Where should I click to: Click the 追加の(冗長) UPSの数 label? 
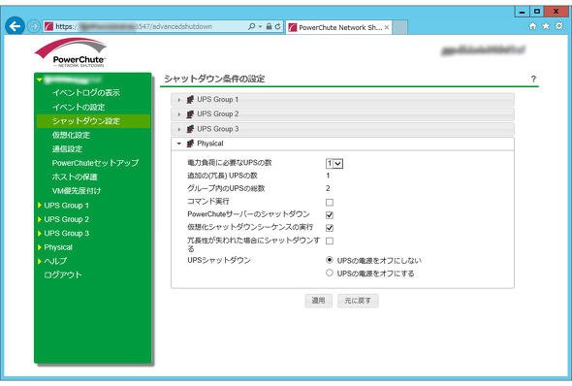point(222,176)
